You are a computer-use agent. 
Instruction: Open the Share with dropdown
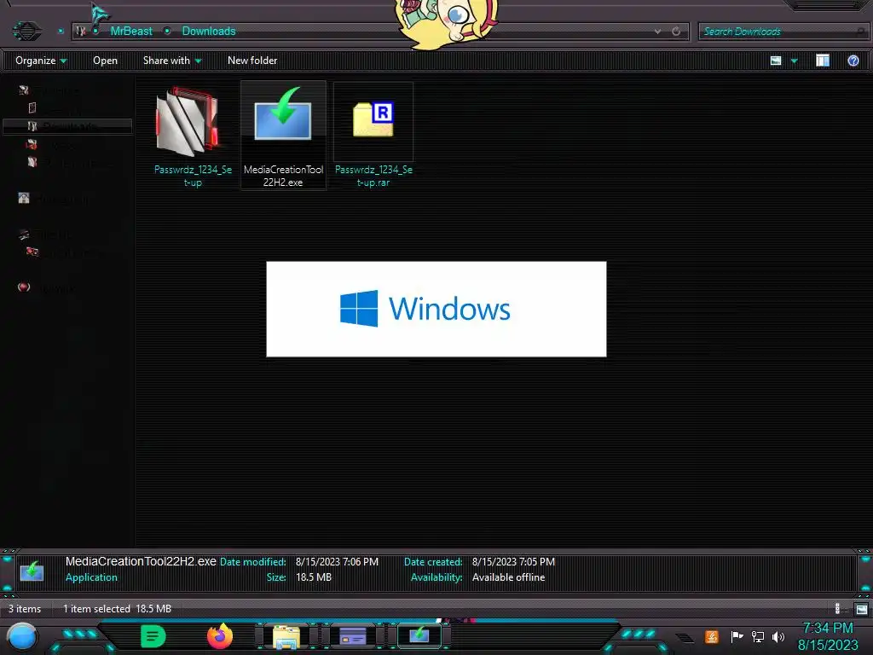click(171, 61)
